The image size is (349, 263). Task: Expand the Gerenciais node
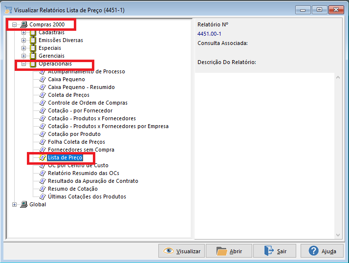click(x=23, y=56)
